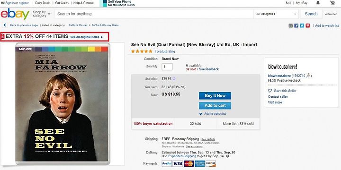Toggle the eye Add to watch list
The width and height of the screenshot is (341, 170).
tap(200, 114)
